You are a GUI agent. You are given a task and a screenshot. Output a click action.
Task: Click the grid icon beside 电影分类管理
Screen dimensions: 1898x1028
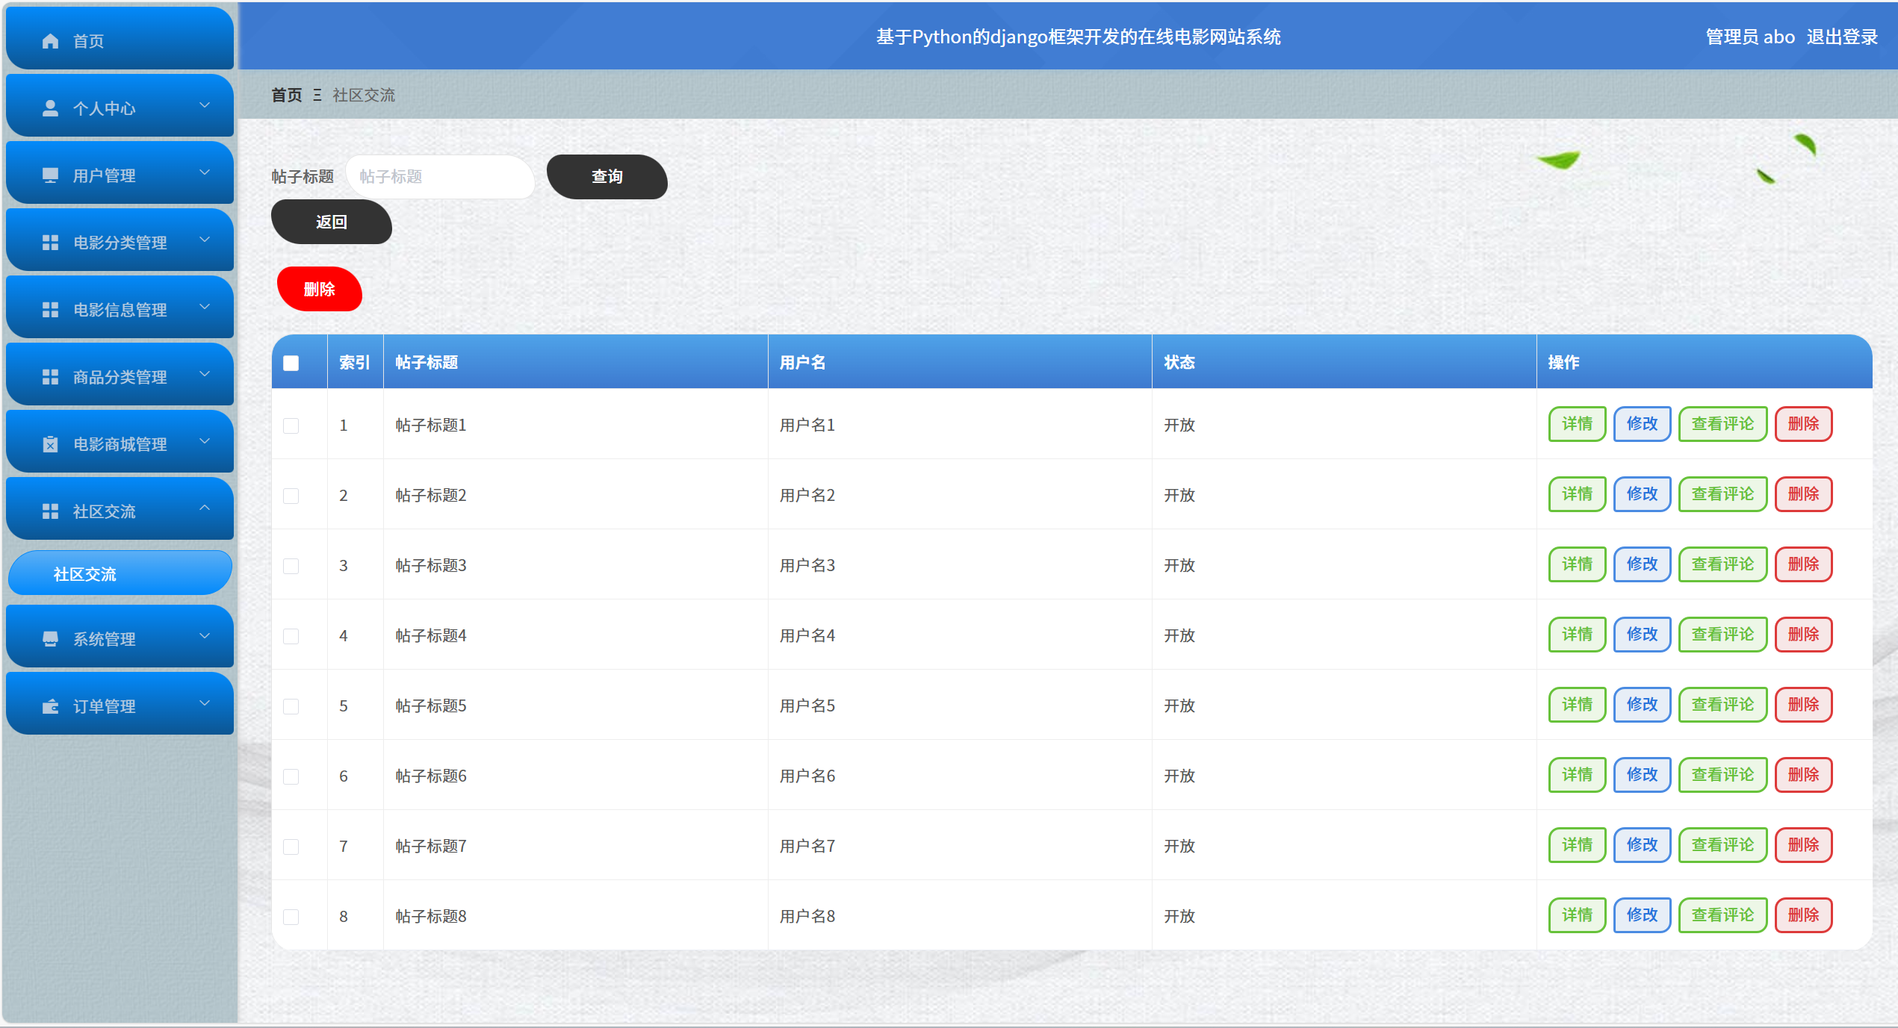point(50,243)
